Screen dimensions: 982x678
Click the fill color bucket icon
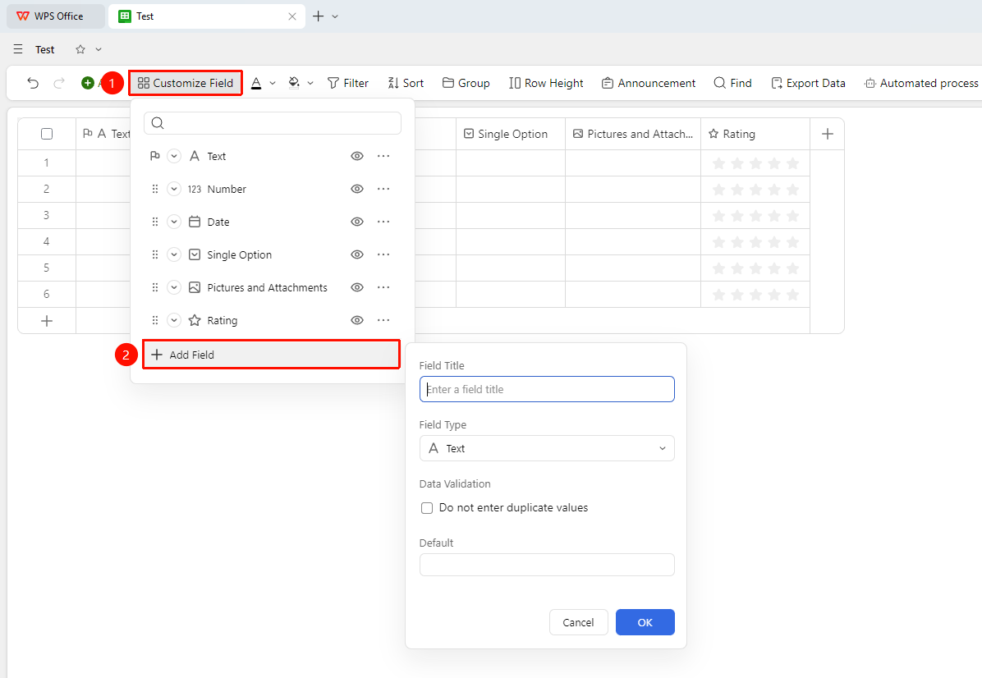click(x=294, y=83)
